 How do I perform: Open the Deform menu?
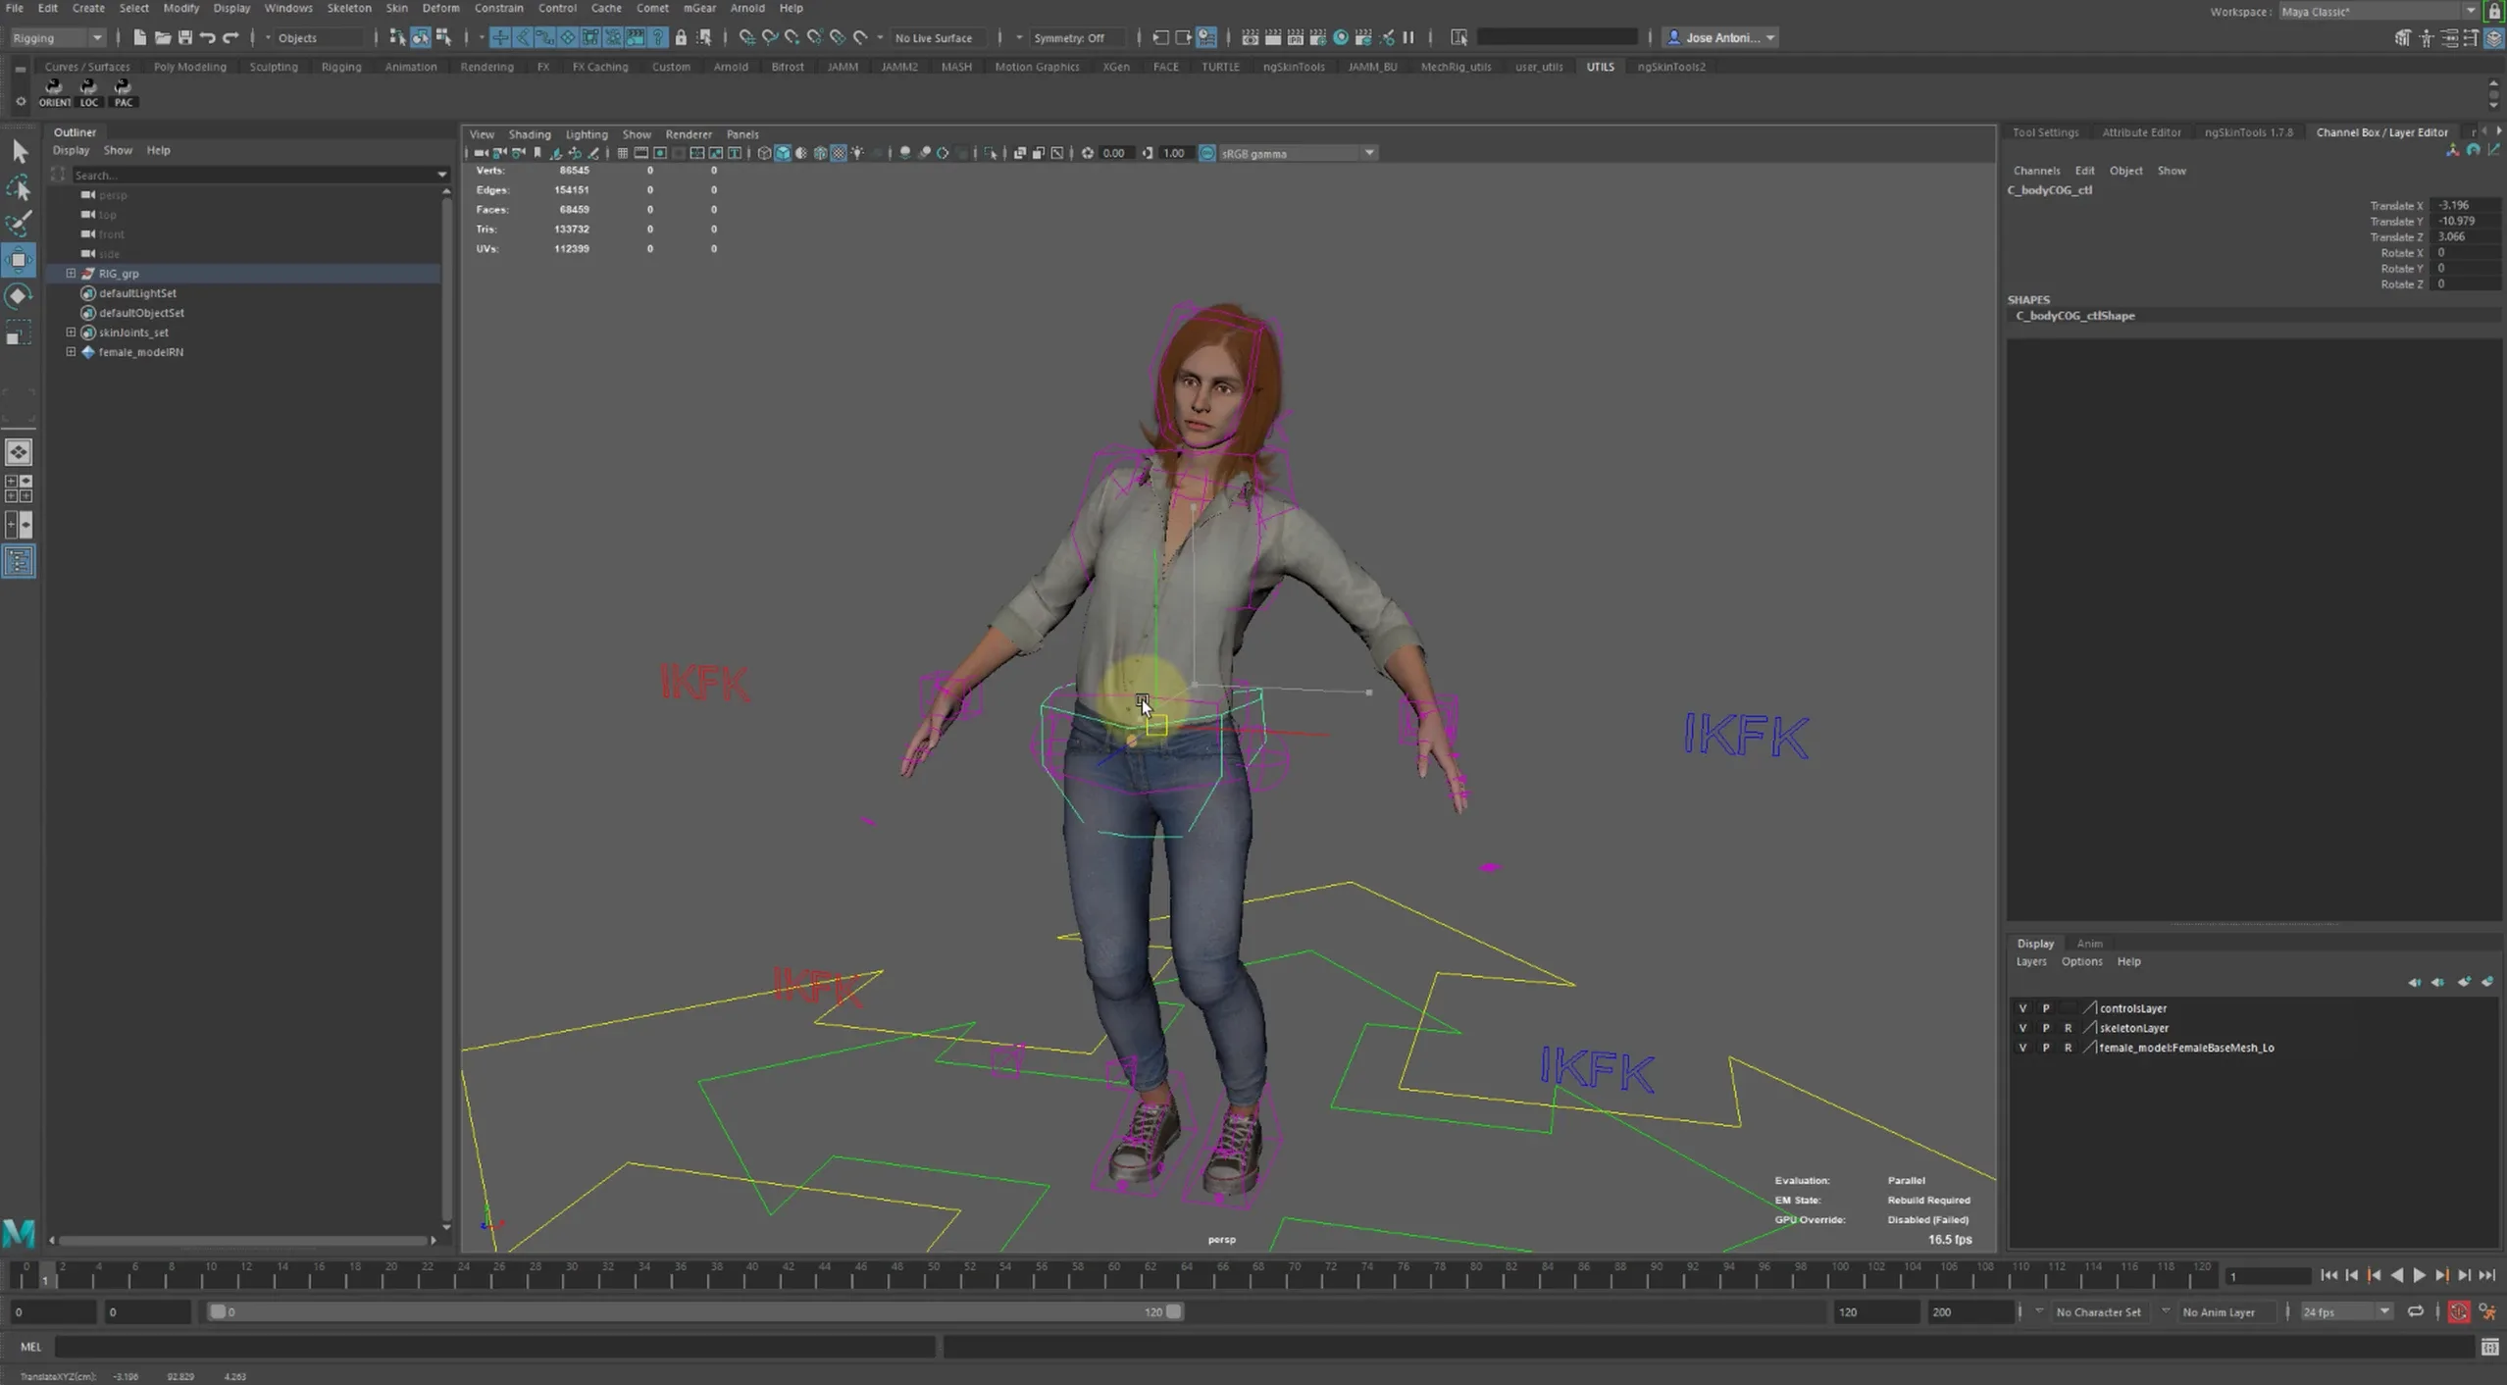pos(440,8)
